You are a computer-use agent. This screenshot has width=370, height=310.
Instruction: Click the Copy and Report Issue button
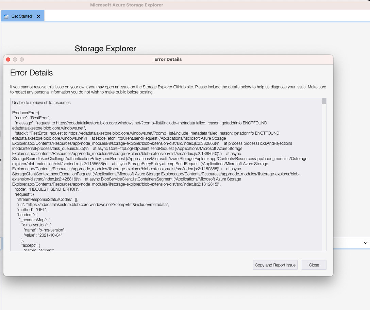pyautogui.click(x=275, y=265)
